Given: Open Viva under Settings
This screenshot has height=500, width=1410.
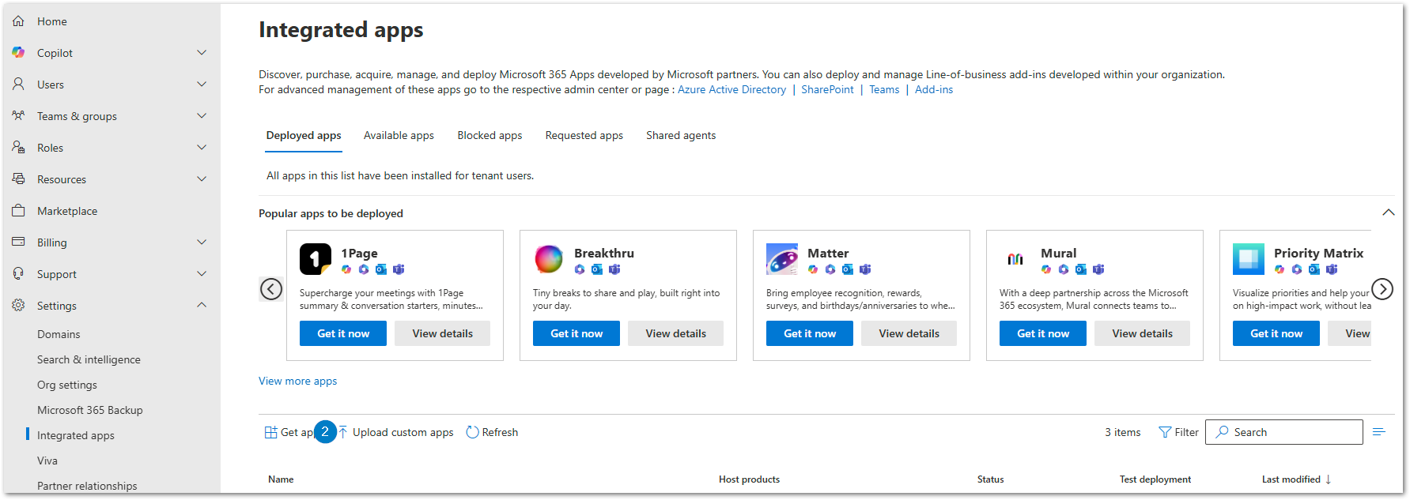Looking at the screenshot, I should (47, 461).
